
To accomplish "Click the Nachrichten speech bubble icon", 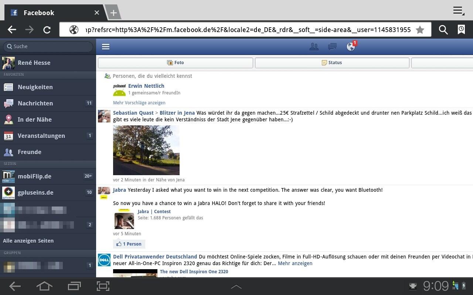I will 8,104.
